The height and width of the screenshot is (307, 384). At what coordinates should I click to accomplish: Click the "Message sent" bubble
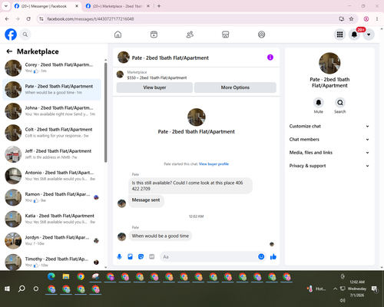(146, 200)
